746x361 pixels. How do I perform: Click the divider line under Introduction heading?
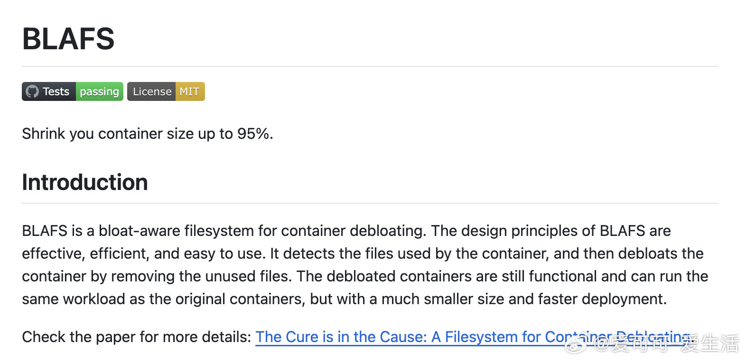[x=370, y=203]
